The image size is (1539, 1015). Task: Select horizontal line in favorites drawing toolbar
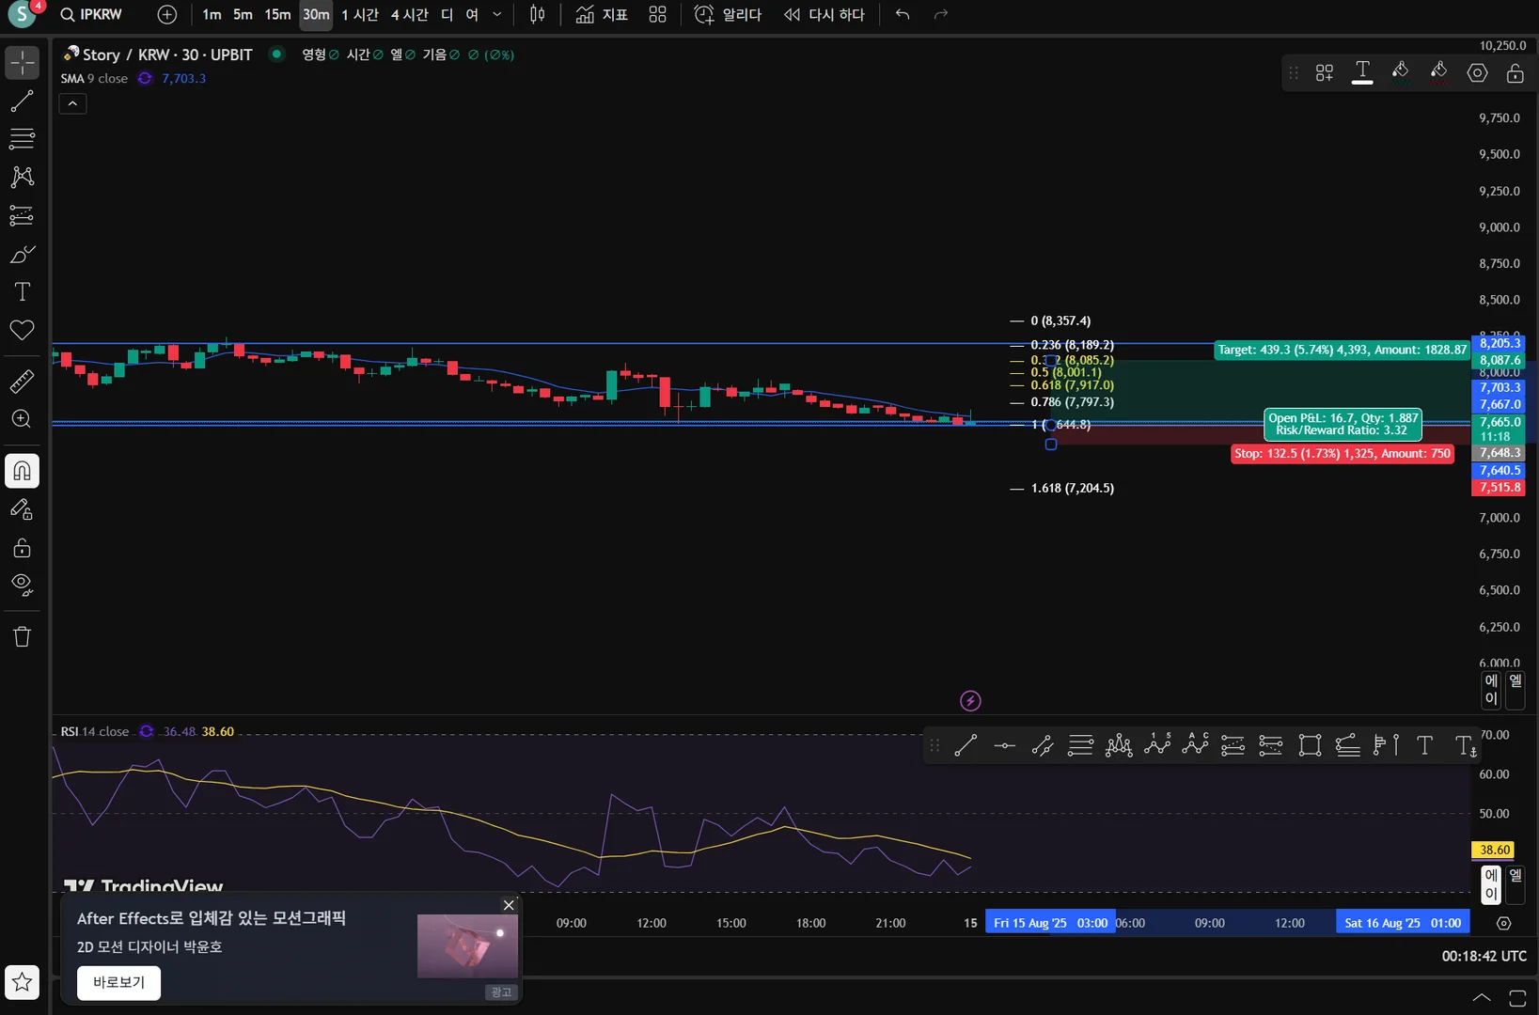pos(1004,746)
